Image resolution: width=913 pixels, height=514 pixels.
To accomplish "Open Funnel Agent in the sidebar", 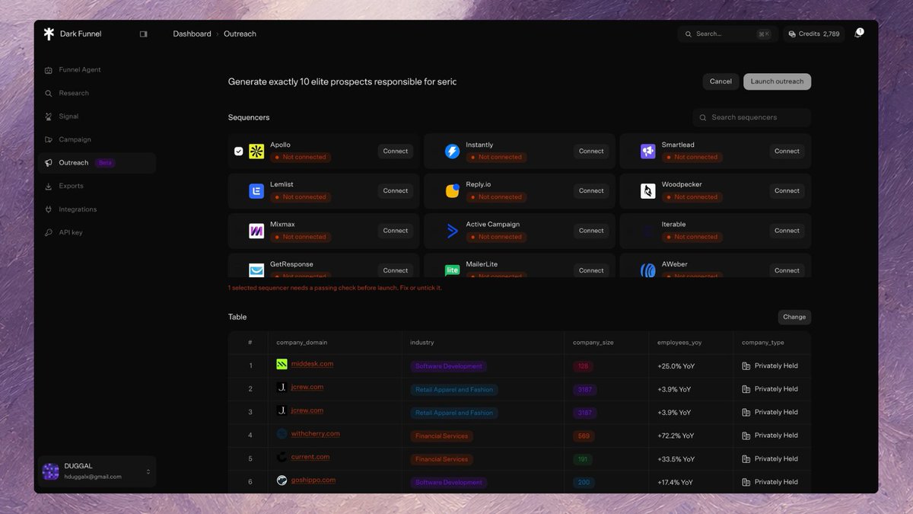I will 97,70.
